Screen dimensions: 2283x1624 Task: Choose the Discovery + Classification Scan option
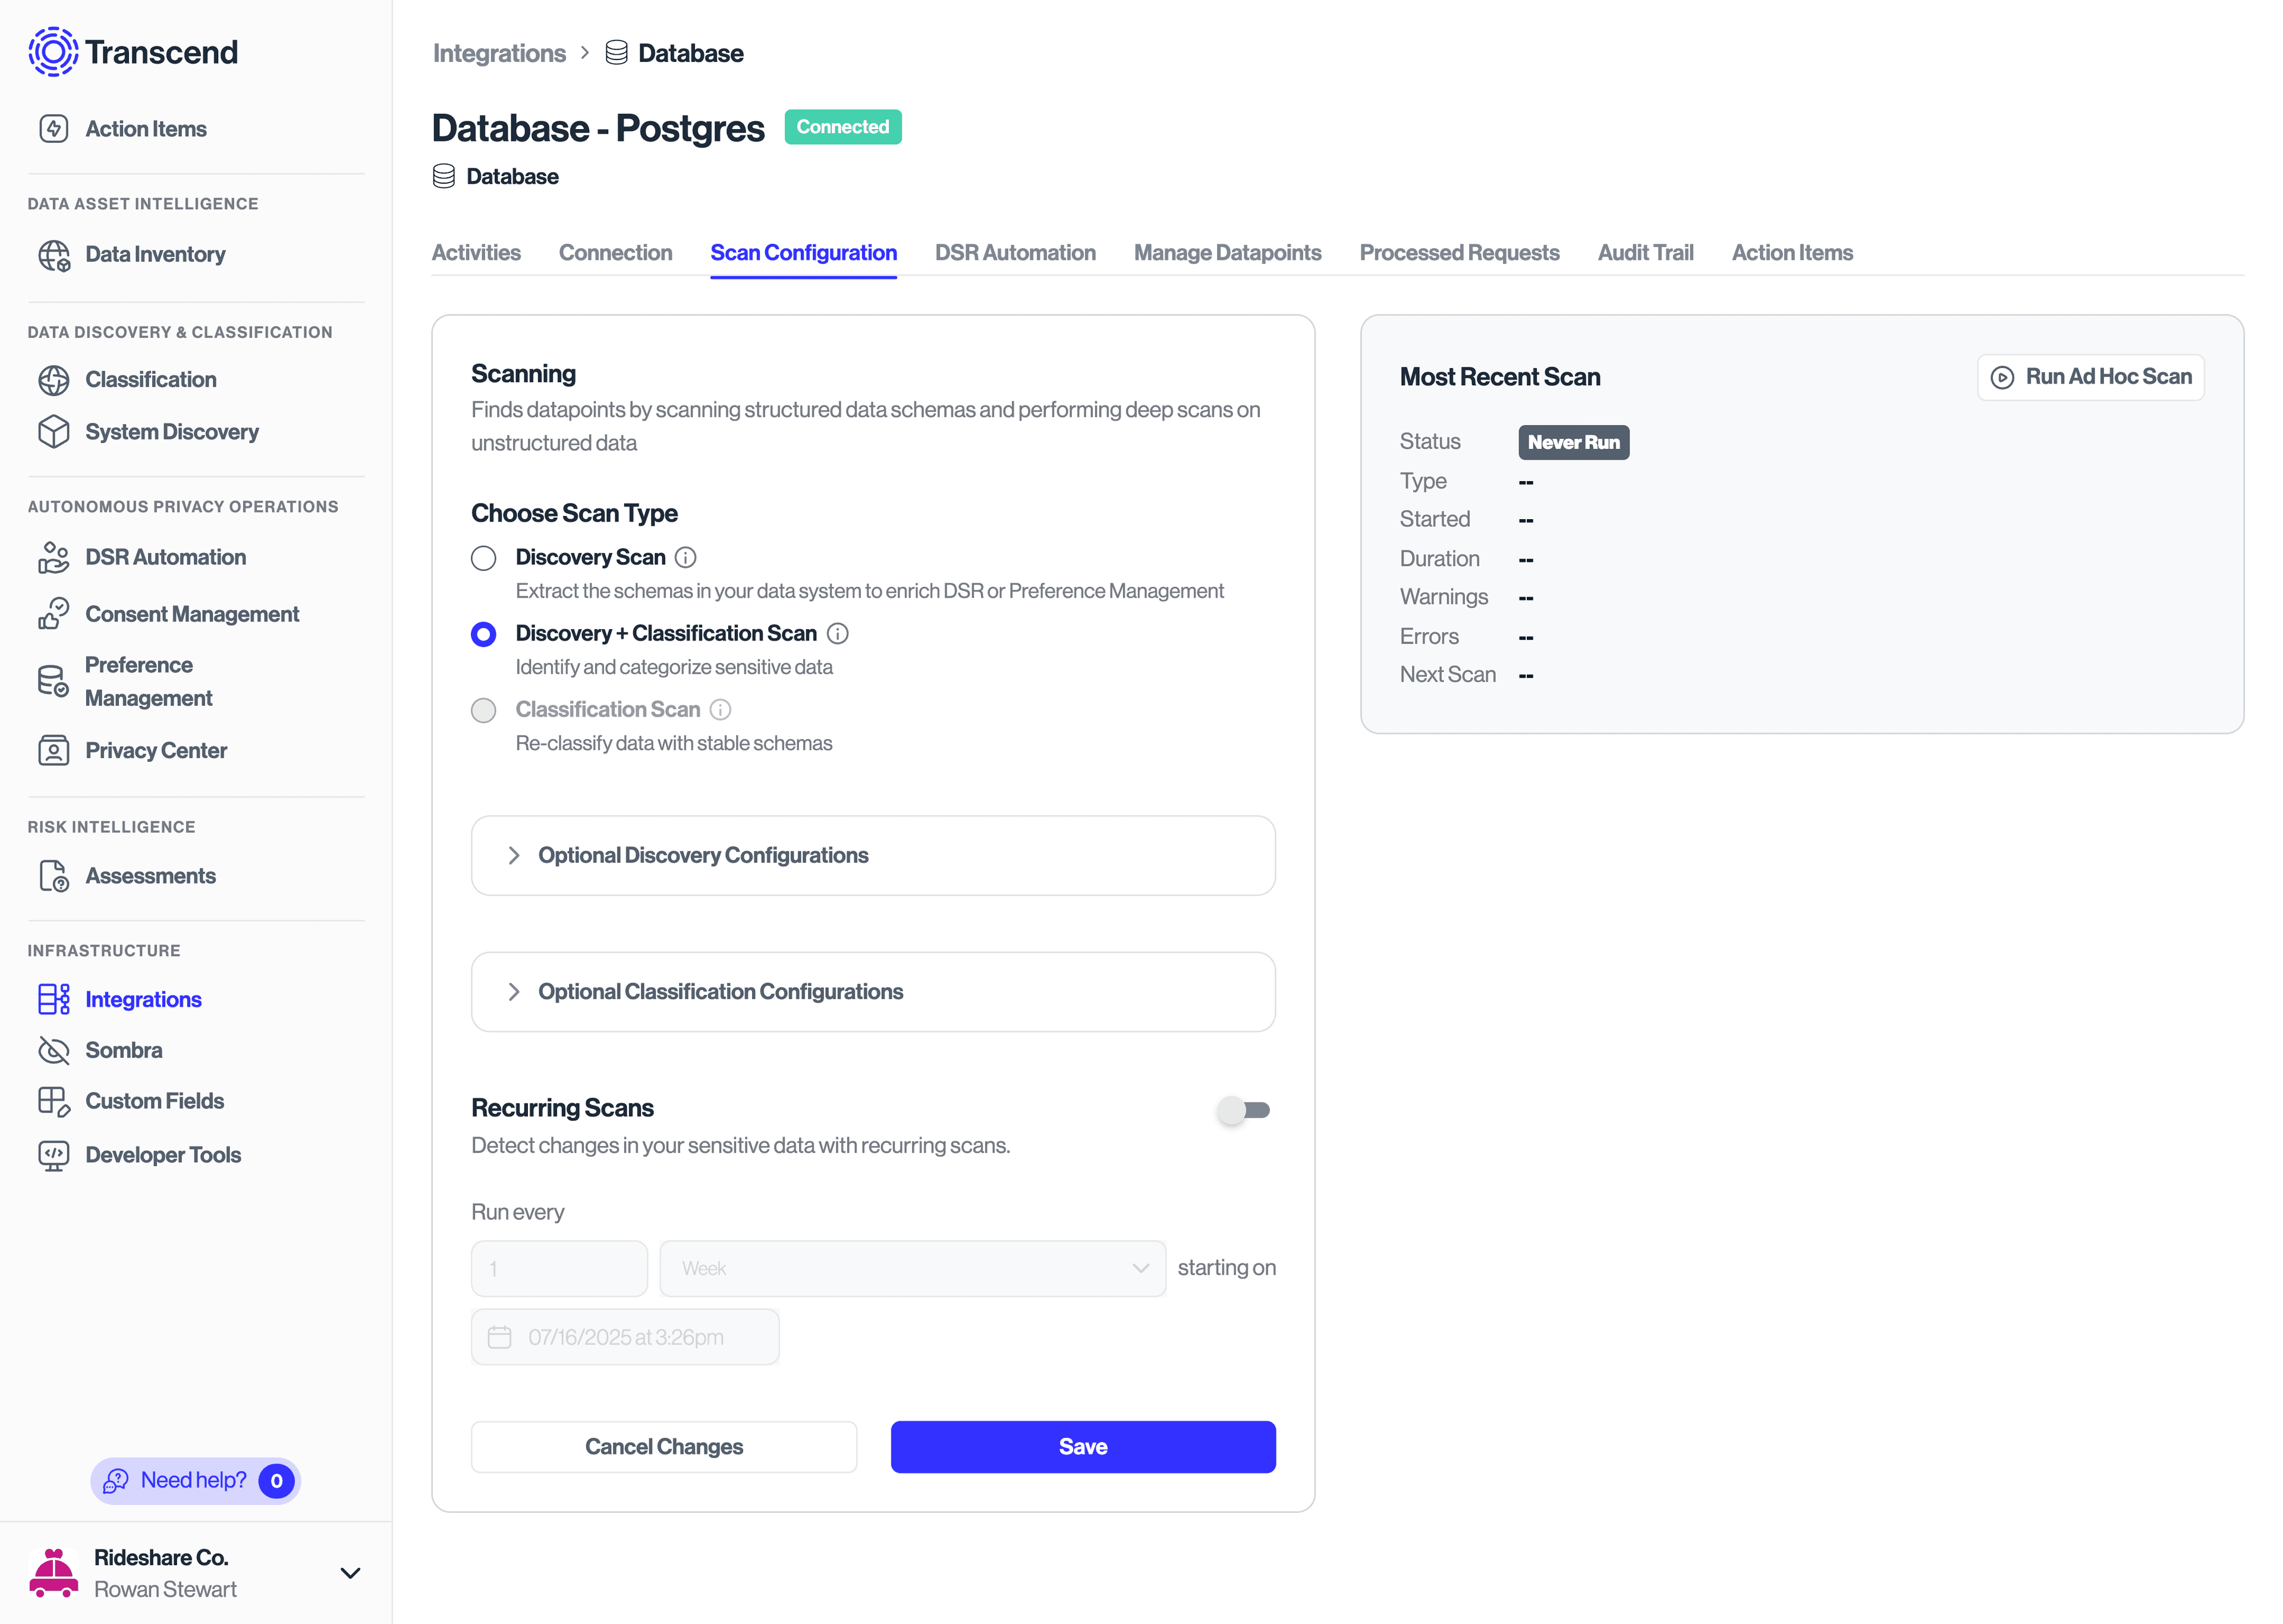point(484,634)
